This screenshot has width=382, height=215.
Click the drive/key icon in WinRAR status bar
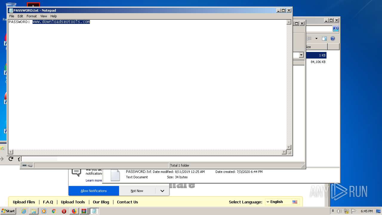click(x=27, y=165)
